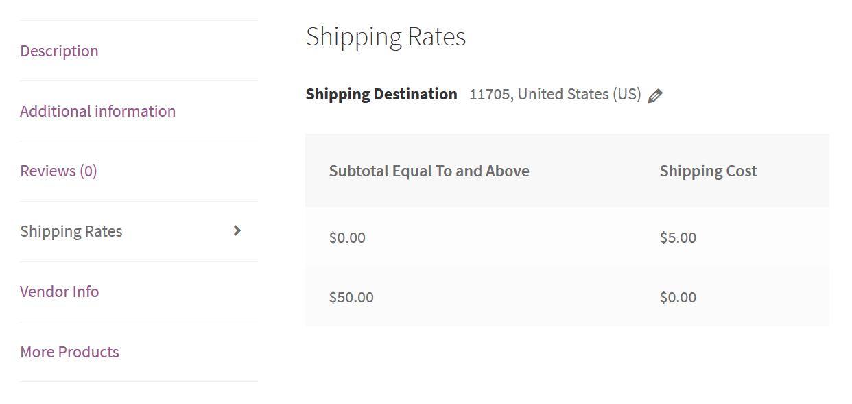Open the Description tab
The image size is (852, 404).
point(59,51)
